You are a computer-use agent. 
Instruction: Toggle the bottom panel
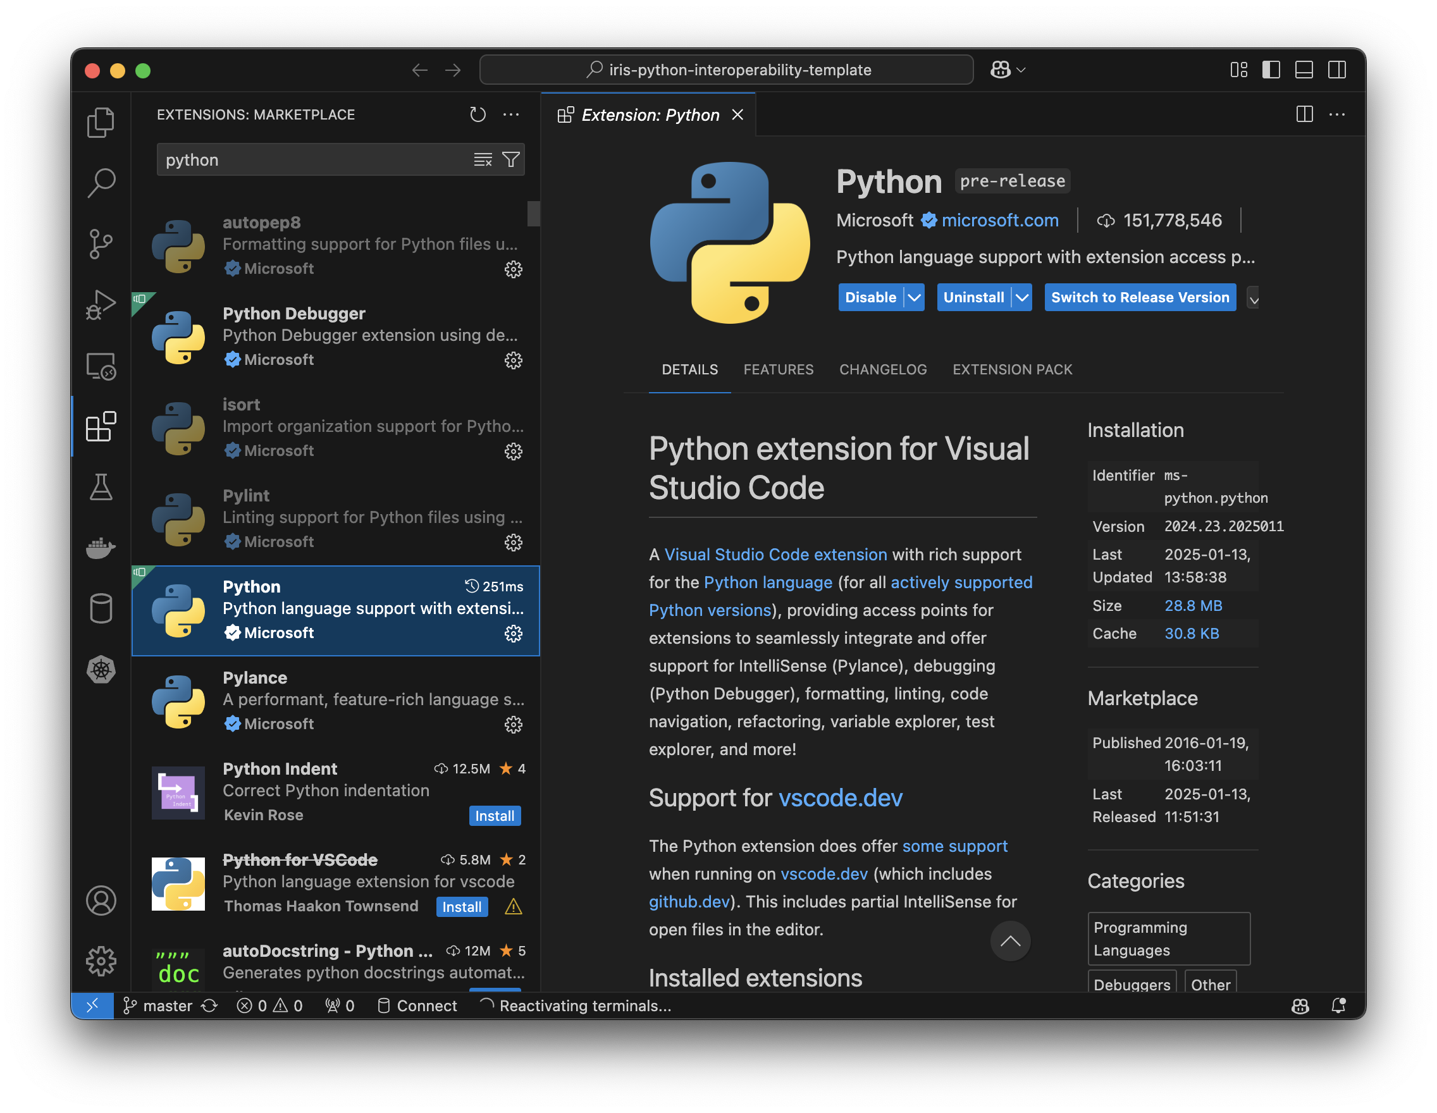point(1304,70)
